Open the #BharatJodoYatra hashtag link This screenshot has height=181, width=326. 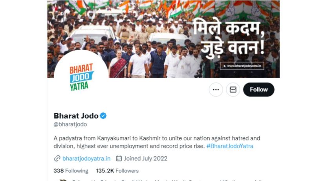point(230,146)
